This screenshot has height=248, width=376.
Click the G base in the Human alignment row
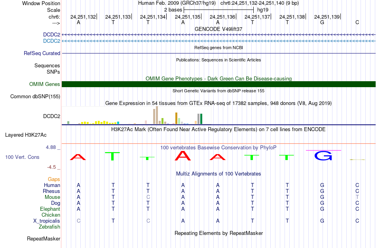tap(322, 185)
